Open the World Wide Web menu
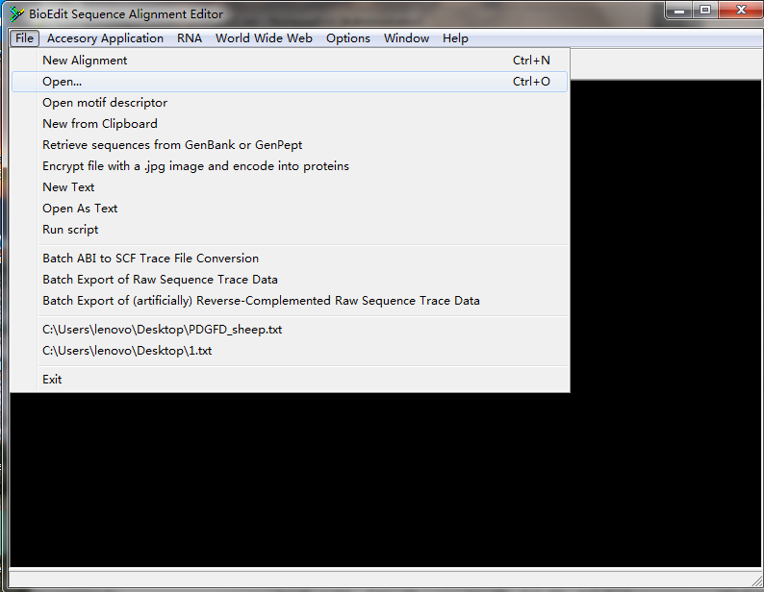 tap(264, 38)
